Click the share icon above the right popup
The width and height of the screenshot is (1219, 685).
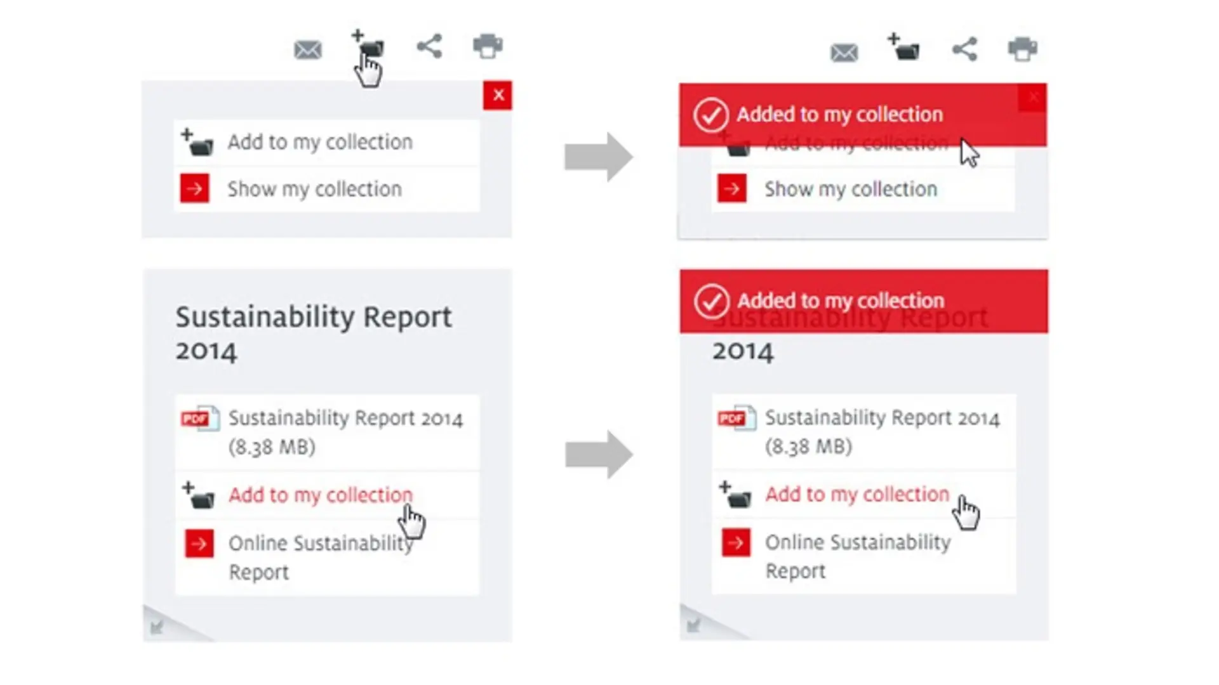tap(966, 49)
